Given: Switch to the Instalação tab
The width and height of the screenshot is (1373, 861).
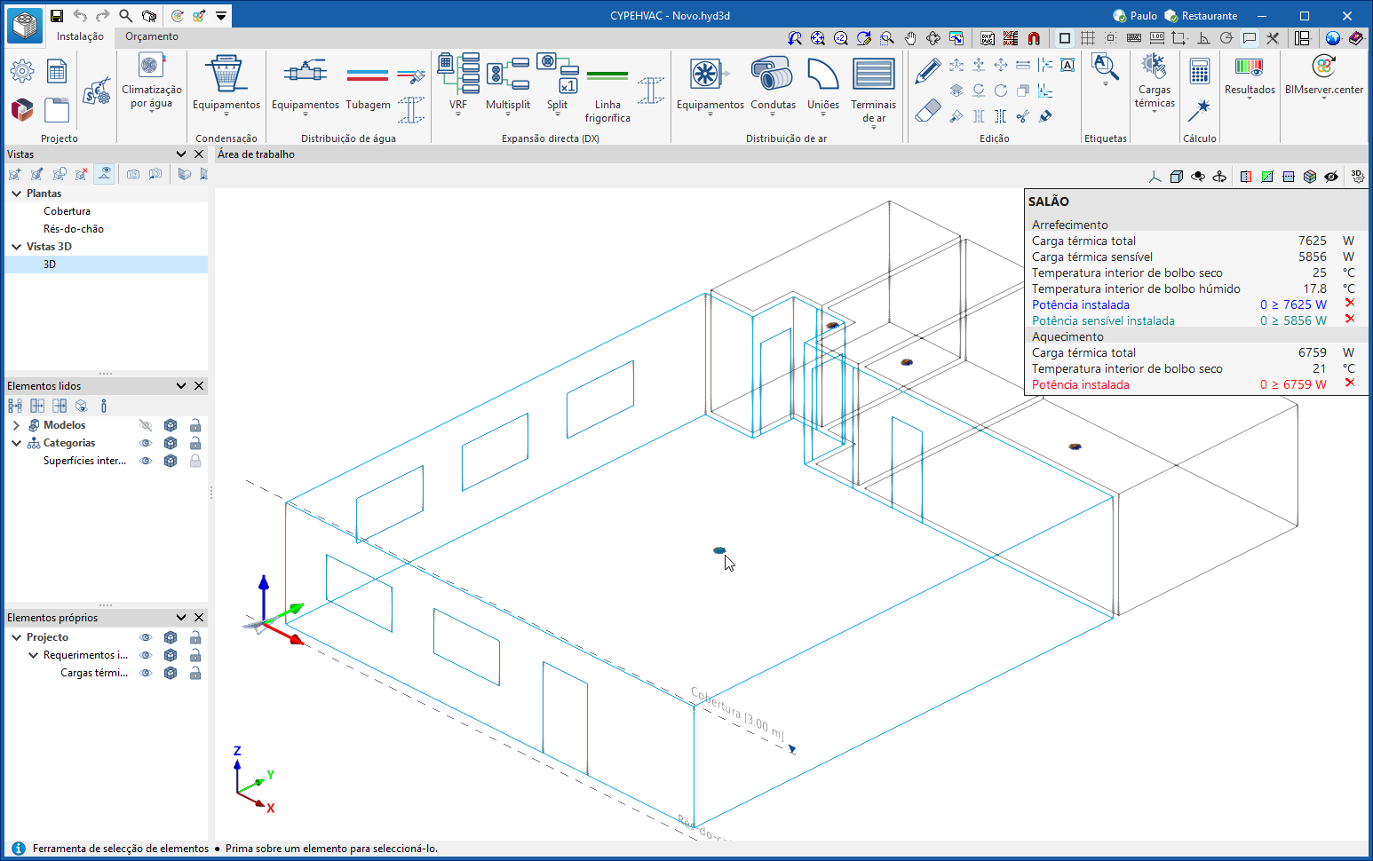Looking at the screenshot, I should pos(80,36).
